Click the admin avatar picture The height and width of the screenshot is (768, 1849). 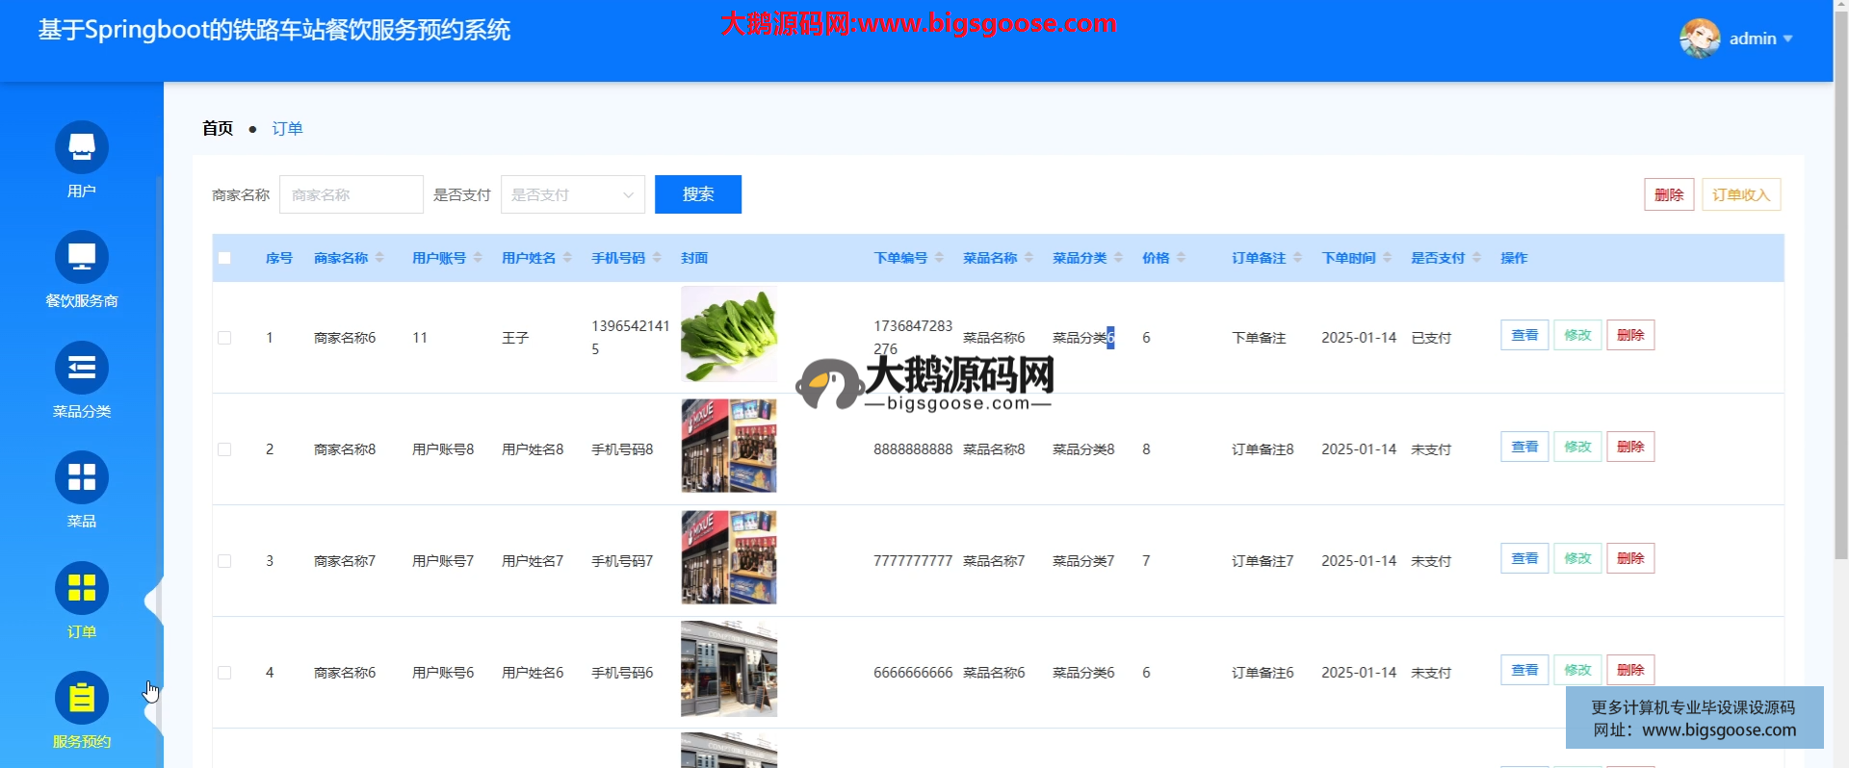pyautogui.click(x=1699, y=38)
